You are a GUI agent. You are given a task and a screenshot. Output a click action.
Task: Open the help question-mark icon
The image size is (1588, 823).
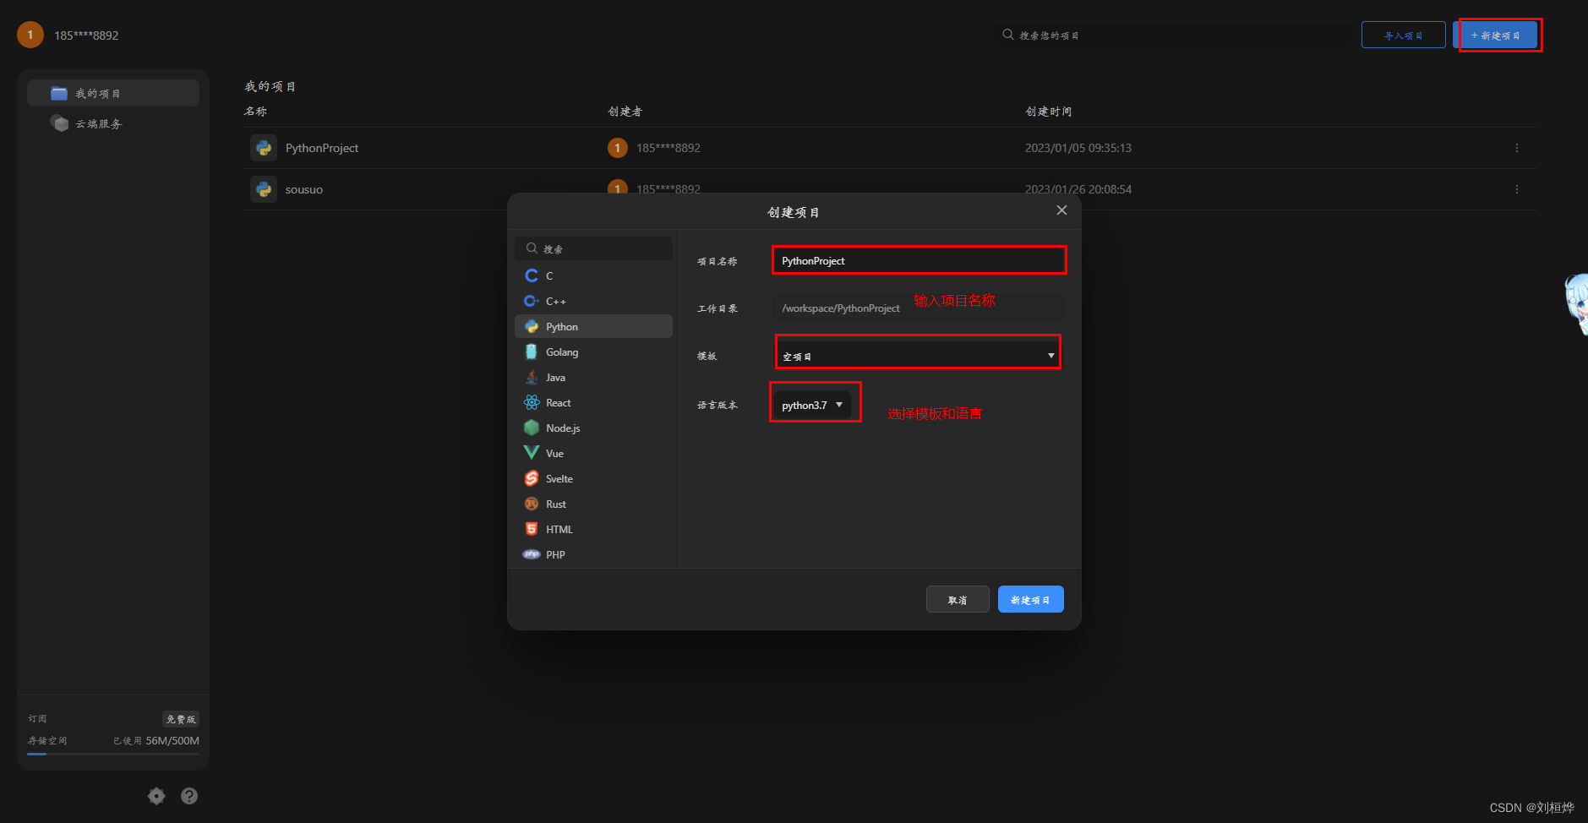[x=189, y=795]
